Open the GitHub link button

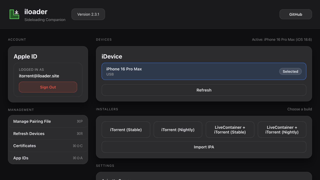point(295,14)
